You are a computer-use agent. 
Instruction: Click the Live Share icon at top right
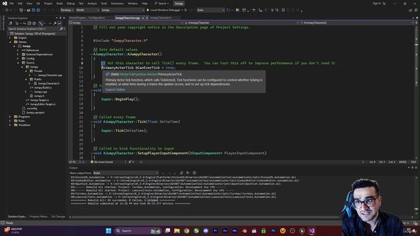410,10
